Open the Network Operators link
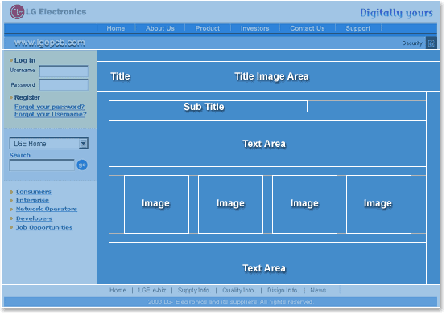This screenshot has width=446, height=314. click(x=47, y=209)
